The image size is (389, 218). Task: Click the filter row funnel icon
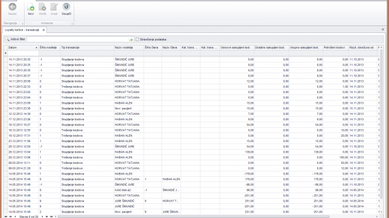(x=5, y=53)
